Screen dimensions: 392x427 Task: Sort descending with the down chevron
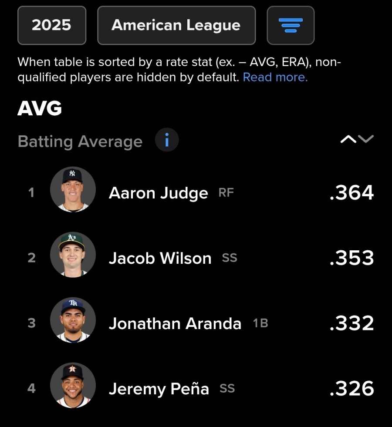[366, 139]
